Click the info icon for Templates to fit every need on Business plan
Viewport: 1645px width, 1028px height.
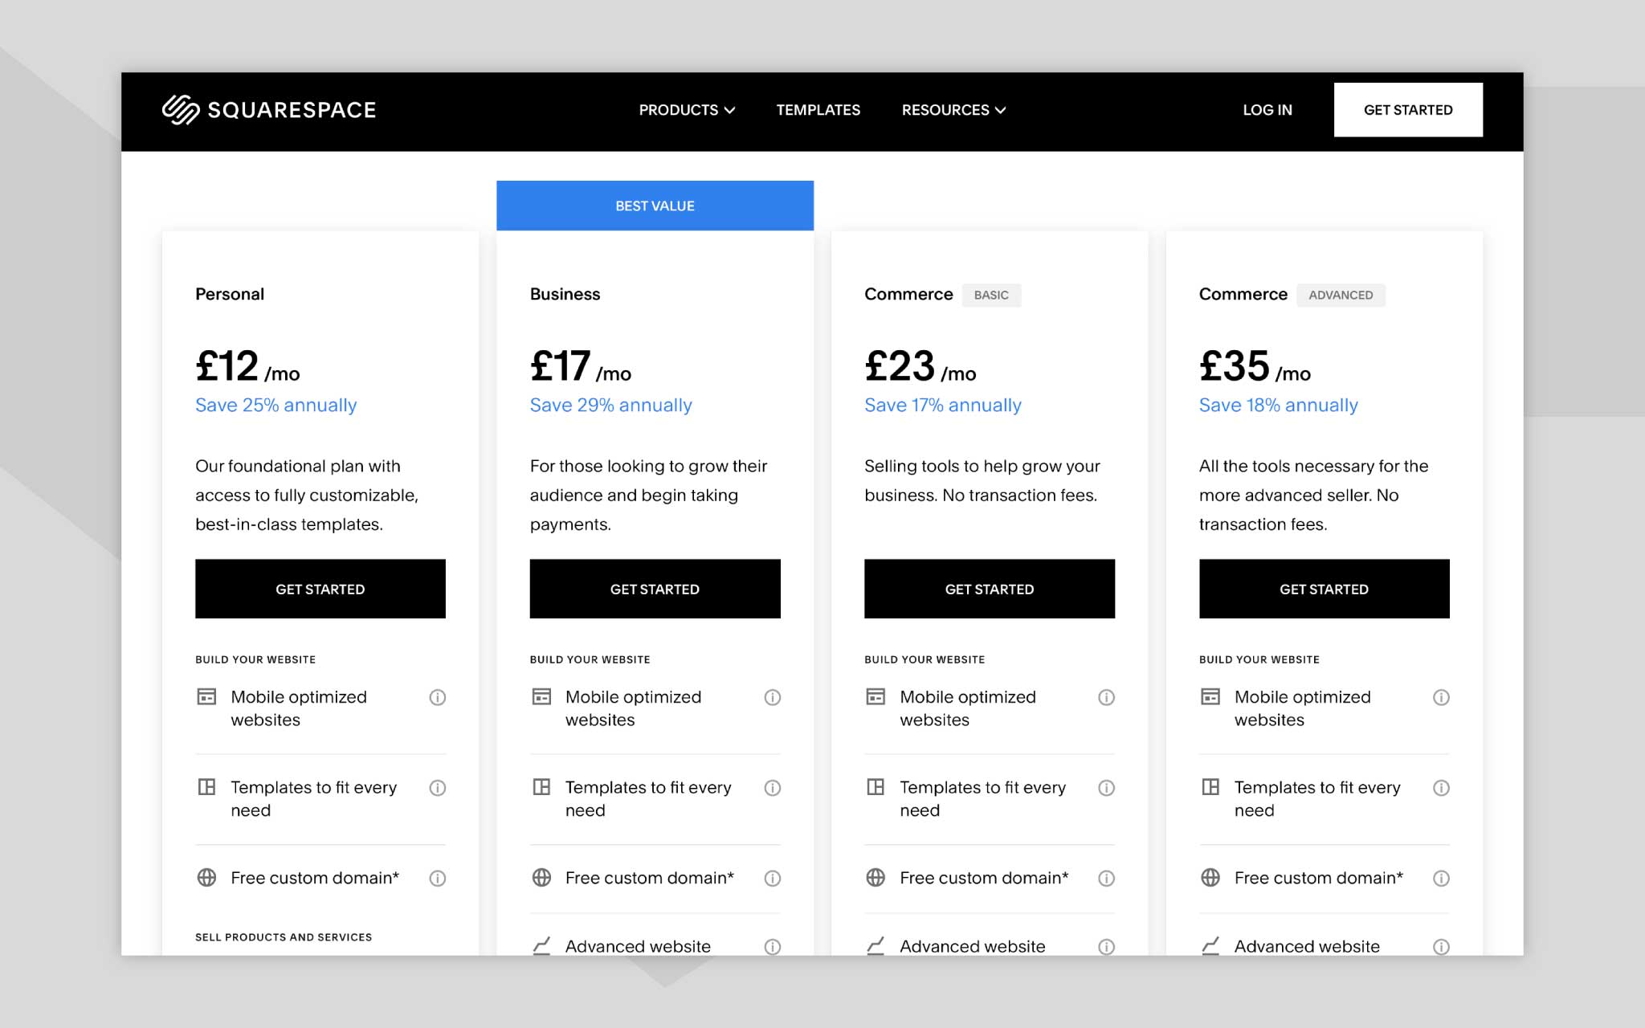point(772,788)
